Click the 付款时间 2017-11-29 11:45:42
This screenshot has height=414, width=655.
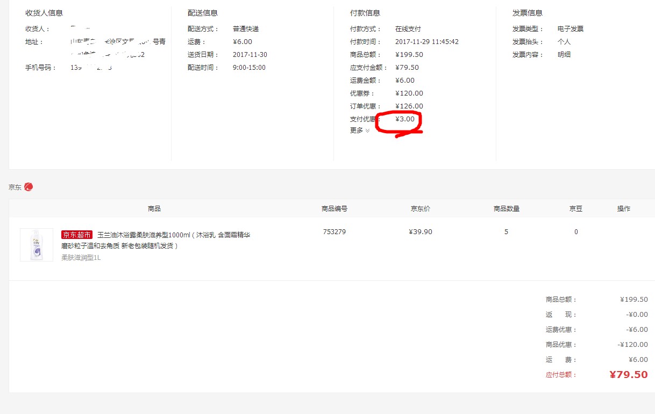(427, 42)
